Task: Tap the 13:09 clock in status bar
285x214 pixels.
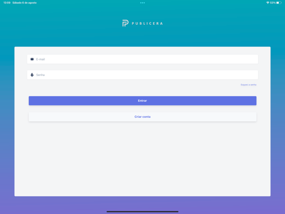Action: tap(7, 3)
